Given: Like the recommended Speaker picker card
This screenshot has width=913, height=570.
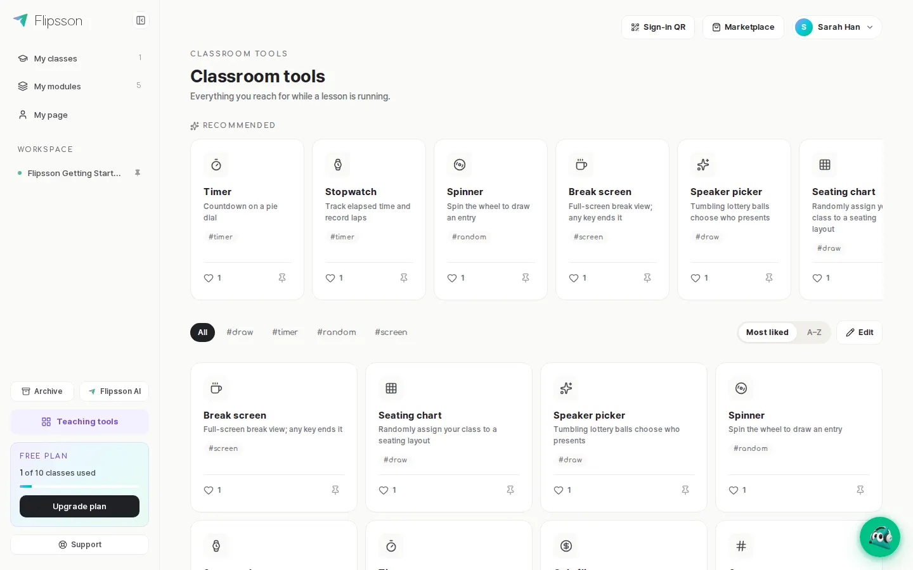Looking at the screenshot, I should pos(699,278).
